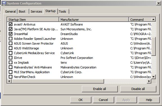
Task: Click the System Configuration title bar icon
Action: (x=4, y=3)
